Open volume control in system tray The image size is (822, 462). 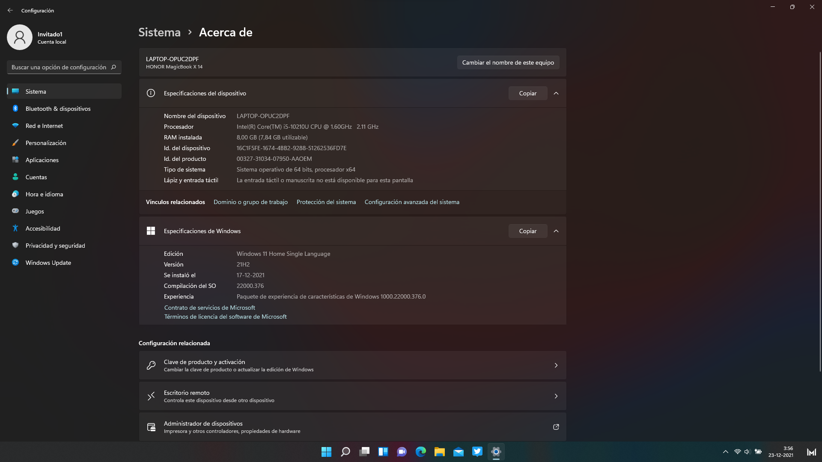747,452
